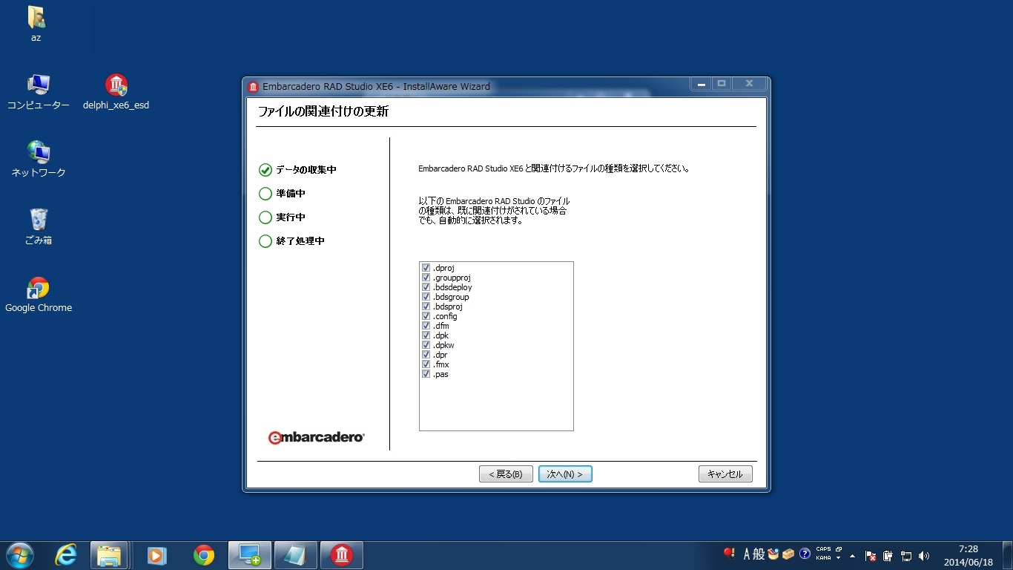This screenshot has height=570, width=1013.
Task: Minimize the installer window
Action: (x=700, y=83)
